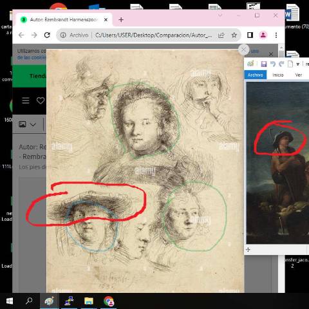The image size is (309, 309).
Task: Reload the page in Chrome
Action: click(x=47, y=35)
